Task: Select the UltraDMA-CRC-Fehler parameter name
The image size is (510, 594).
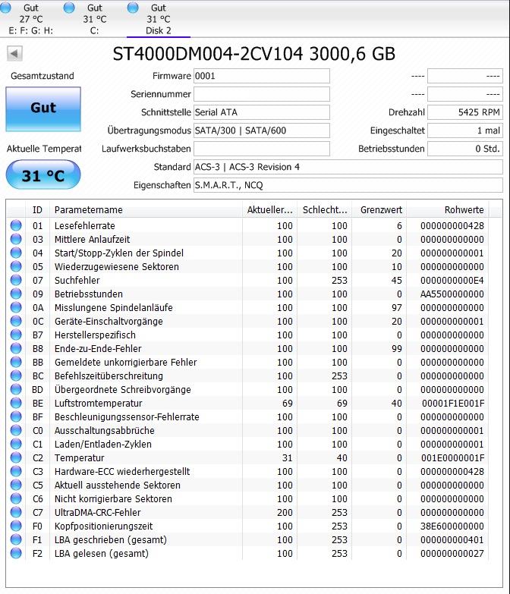Action: 98,513
